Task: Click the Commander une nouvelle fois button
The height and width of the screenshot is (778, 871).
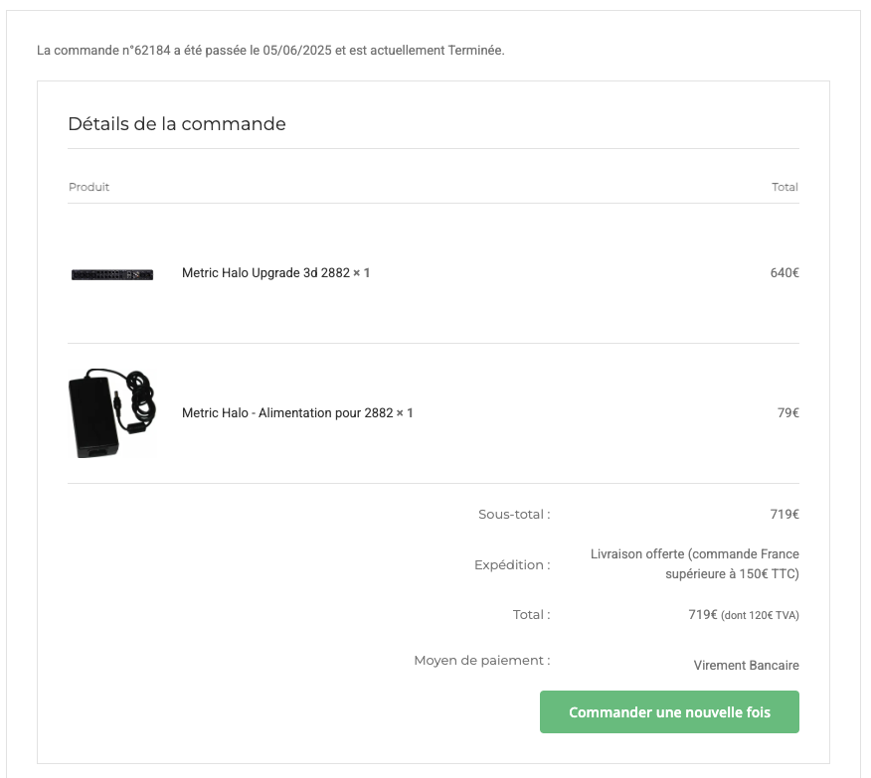Action: point(669,712)
